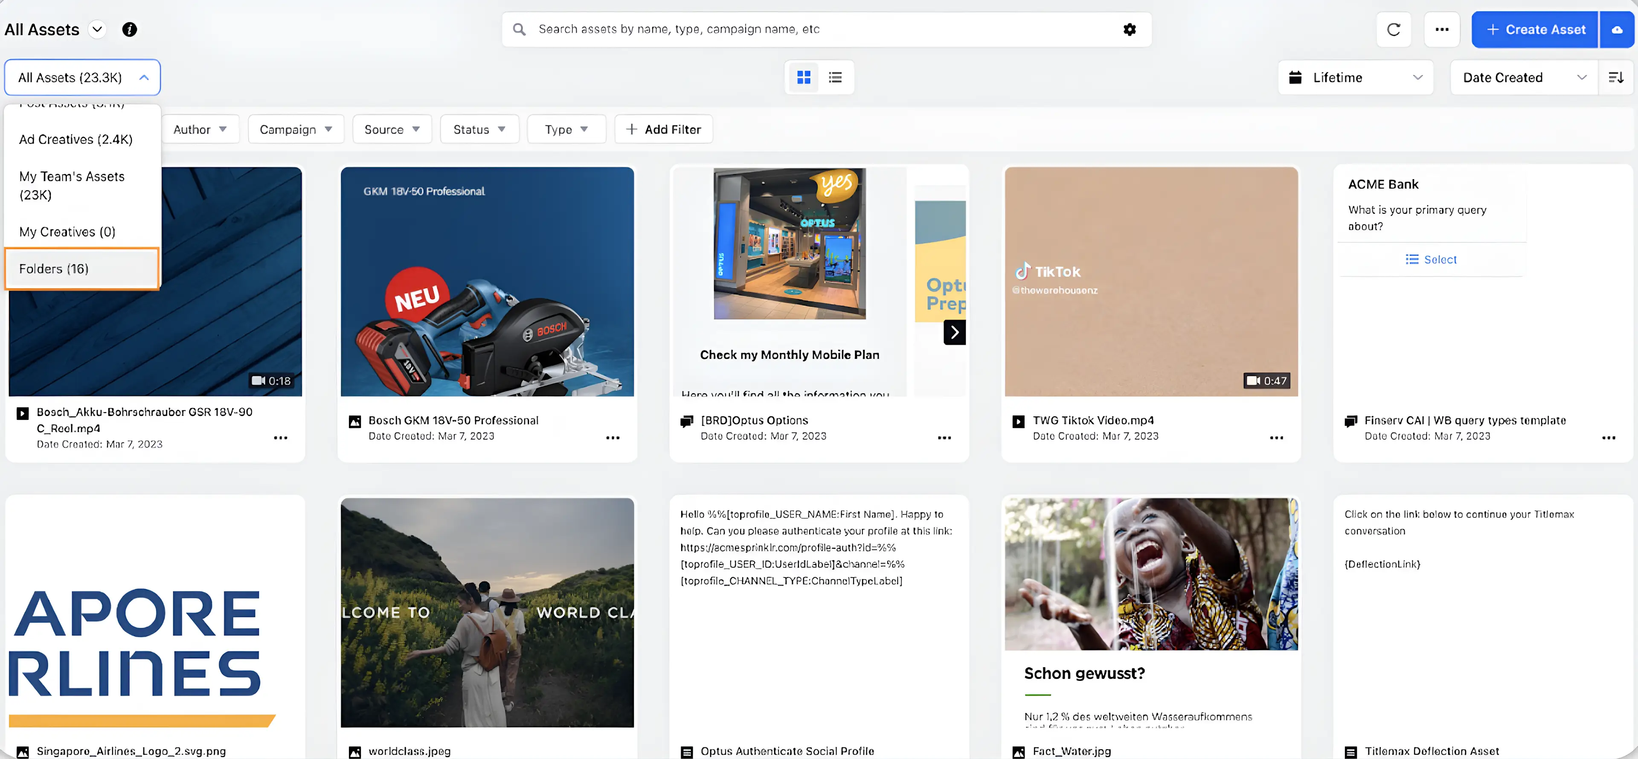The width and height of the screenshot is (1638, 759).
Task: Expand the Lifetime date range dropdown
Action: (x=1355, y=77)
